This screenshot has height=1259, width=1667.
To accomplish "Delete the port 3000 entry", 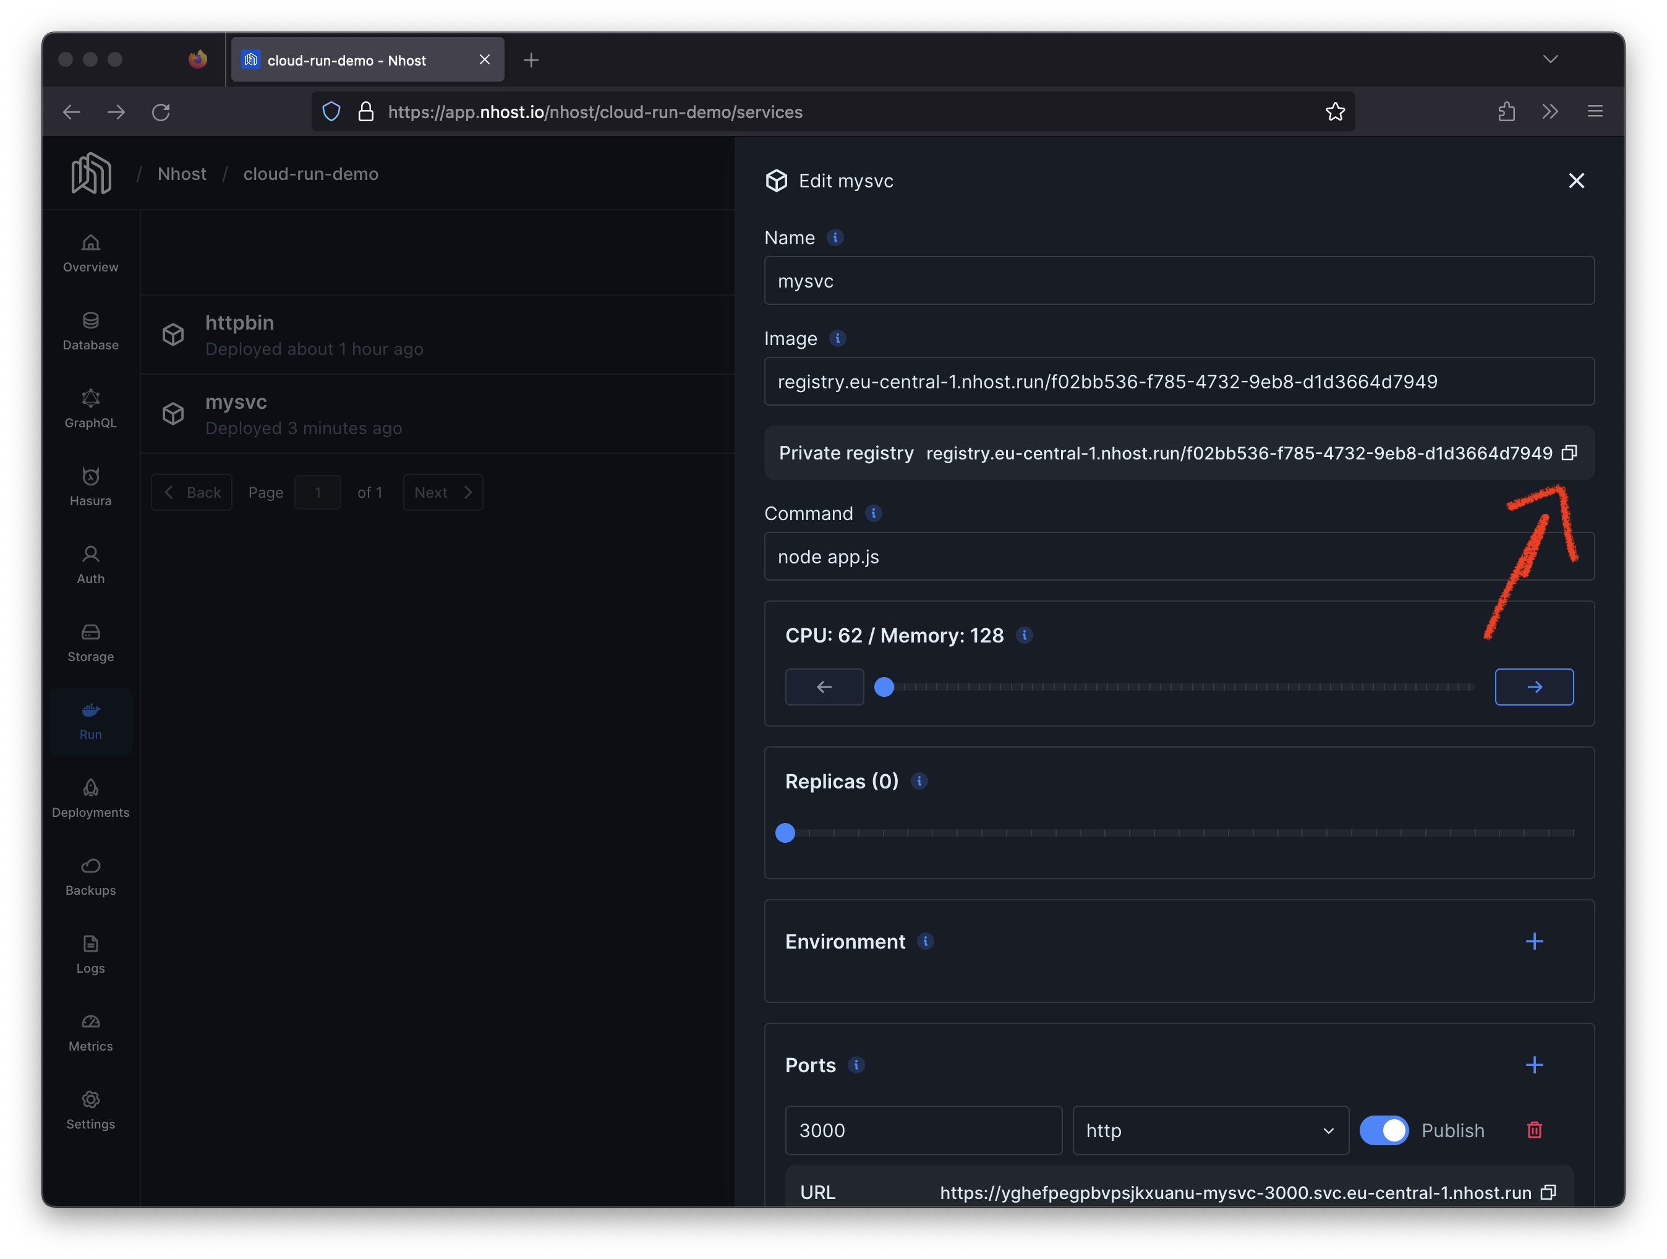I will coord(1533,1130).
